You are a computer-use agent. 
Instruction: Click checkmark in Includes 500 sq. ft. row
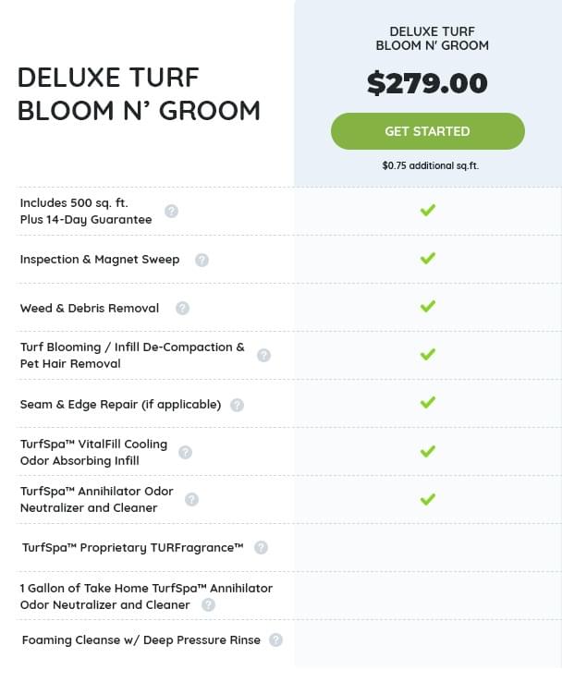(427, 211)
